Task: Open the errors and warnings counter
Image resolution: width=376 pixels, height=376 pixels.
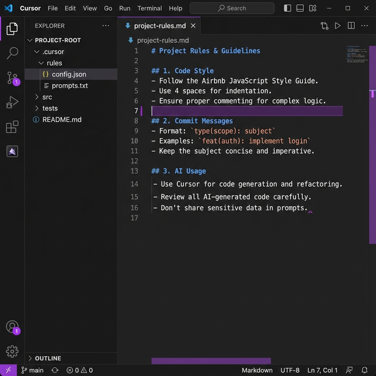Action: click(79, 370)
